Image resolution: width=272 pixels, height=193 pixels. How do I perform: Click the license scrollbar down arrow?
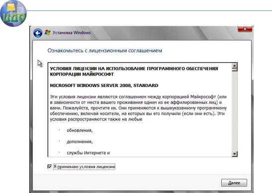235,154
